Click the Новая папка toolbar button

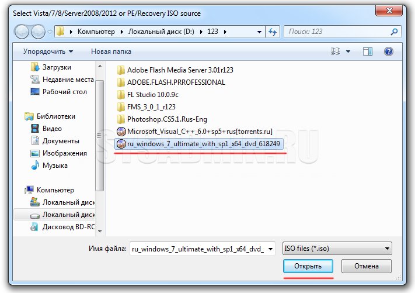coord(111,51)
